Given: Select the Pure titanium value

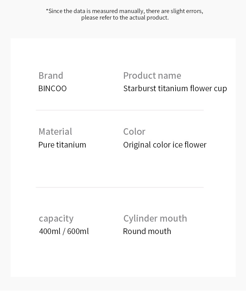Looking at the screenshot, I should pyautogui.click(x=62, y=145).
